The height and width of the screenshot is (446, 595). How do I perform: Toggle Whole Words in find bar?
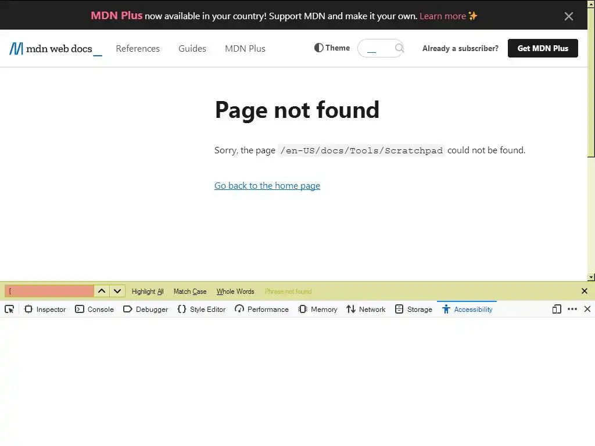click(235, 292)
